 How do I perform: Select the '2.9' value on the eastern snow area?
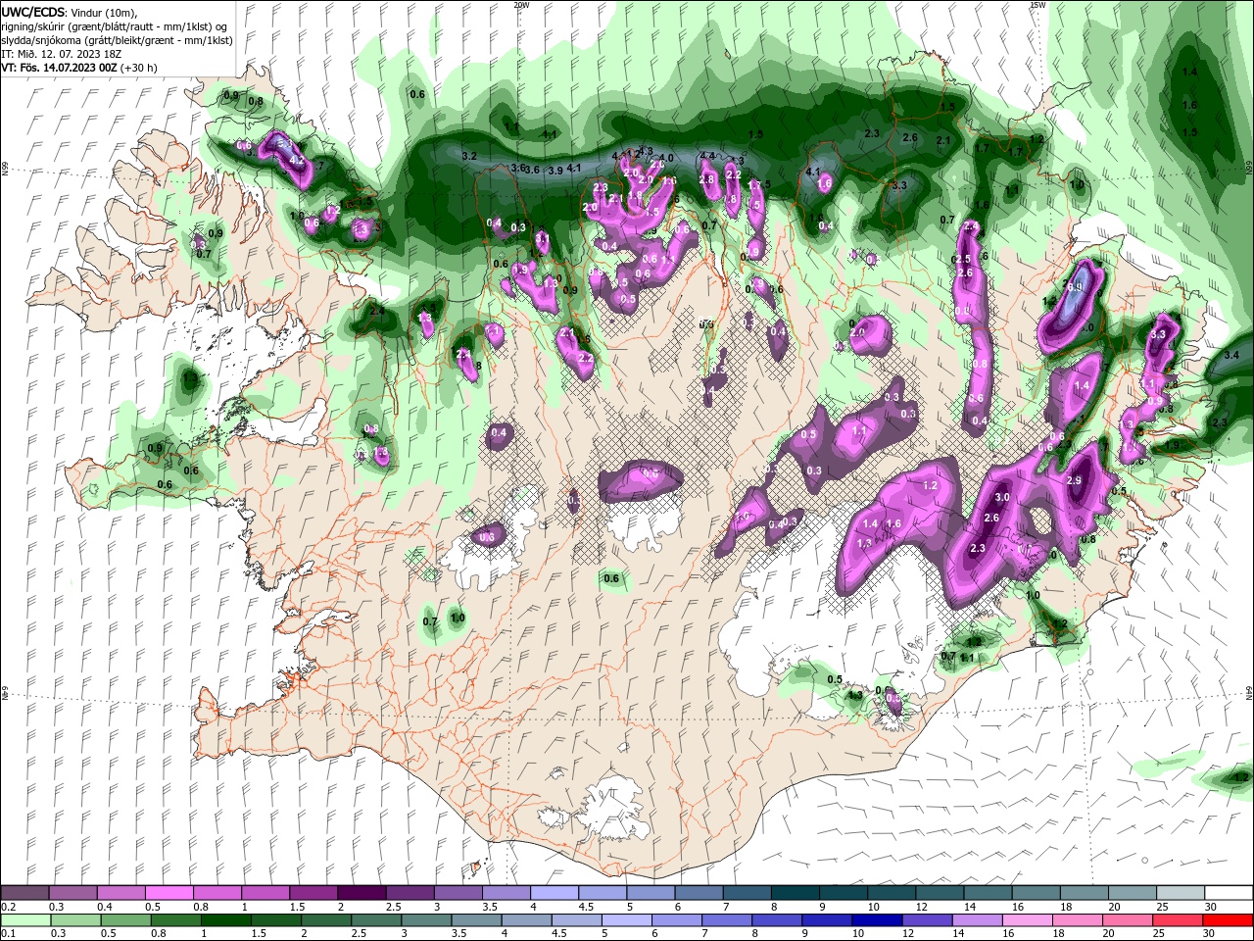[x=1074, y=480]
